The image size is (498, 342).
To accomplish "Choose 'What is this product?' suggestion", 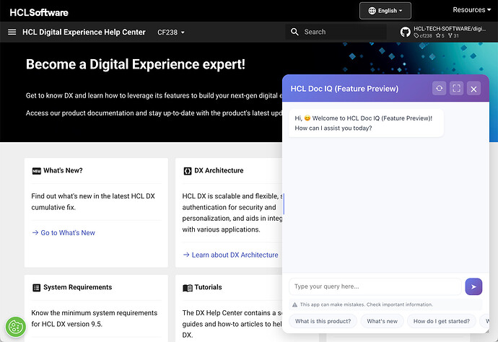I will pyautogui.click(x=323, y=321).
